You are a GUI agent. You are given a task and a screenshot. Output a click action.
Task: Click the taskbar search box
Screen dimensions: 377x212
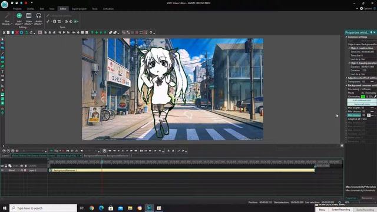43,208
